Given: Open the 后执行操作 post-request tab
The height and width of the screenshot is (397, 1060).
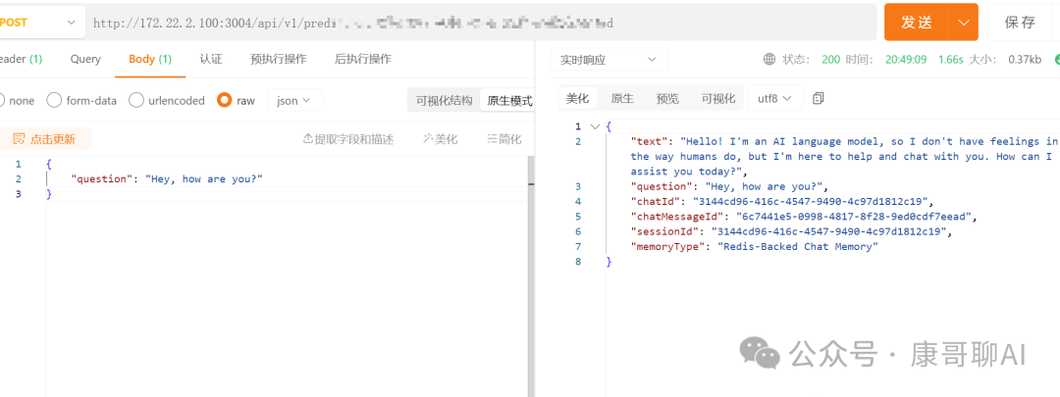Looking at the screenshot, I should coord(363,59).
